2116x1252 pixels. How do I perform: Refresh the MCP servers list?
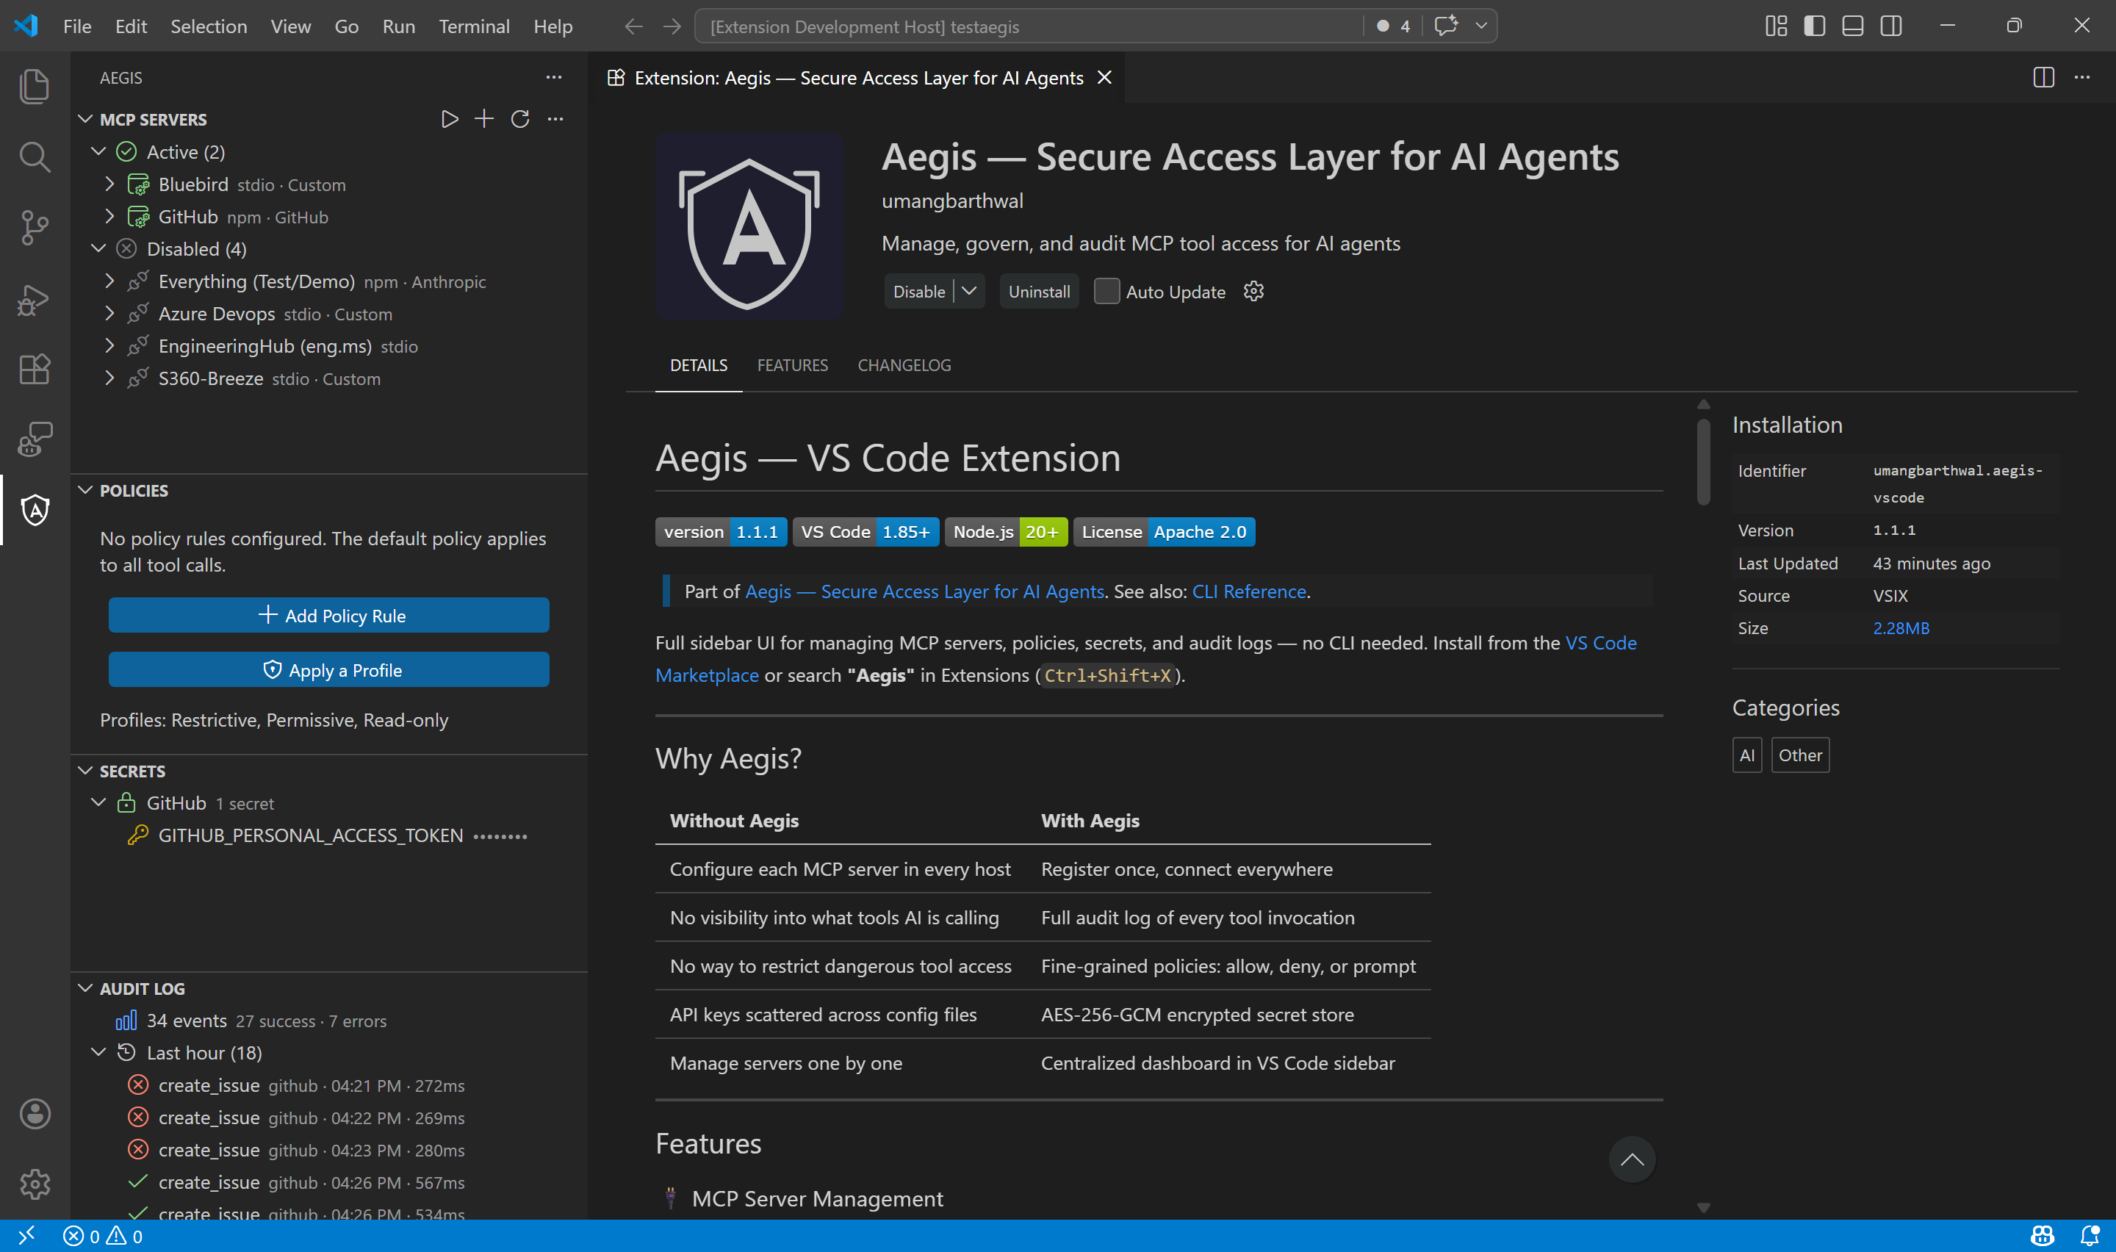pos(520,119)
